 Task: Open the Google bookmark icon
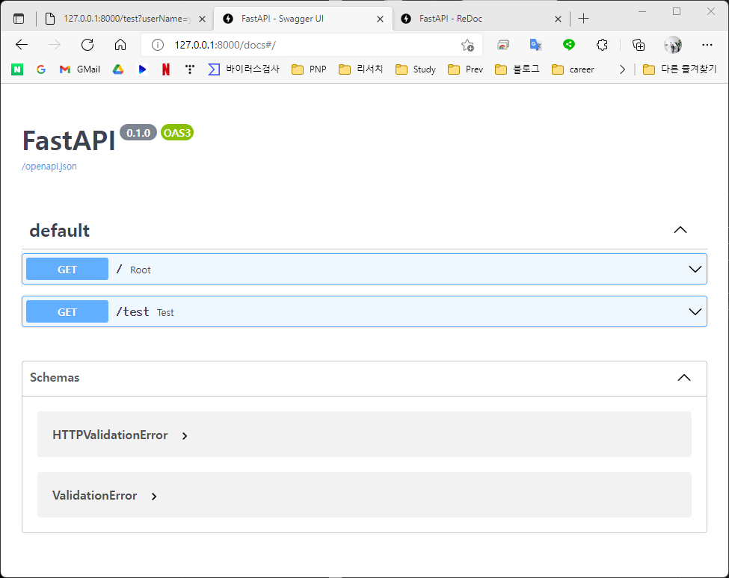(41, 69)
